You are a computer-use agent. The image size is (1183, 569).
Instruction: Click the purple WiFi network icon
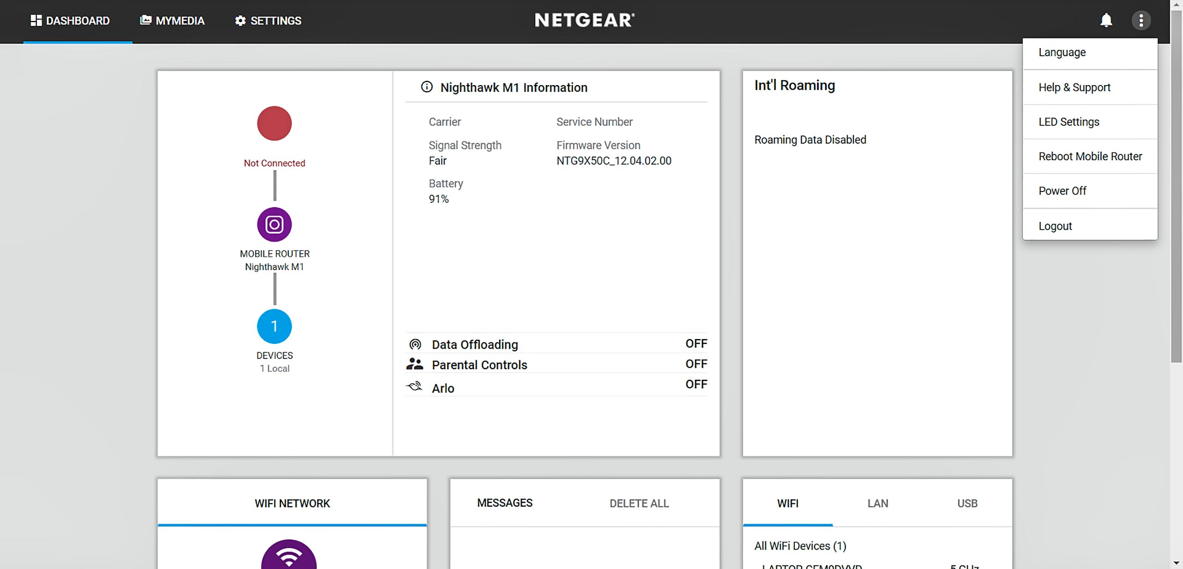(289, 555)
